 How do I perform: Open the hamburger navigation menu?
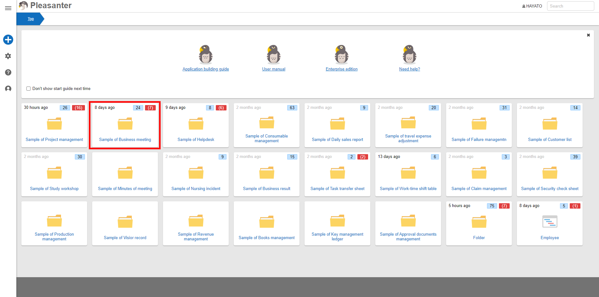[x=8, y=8]
